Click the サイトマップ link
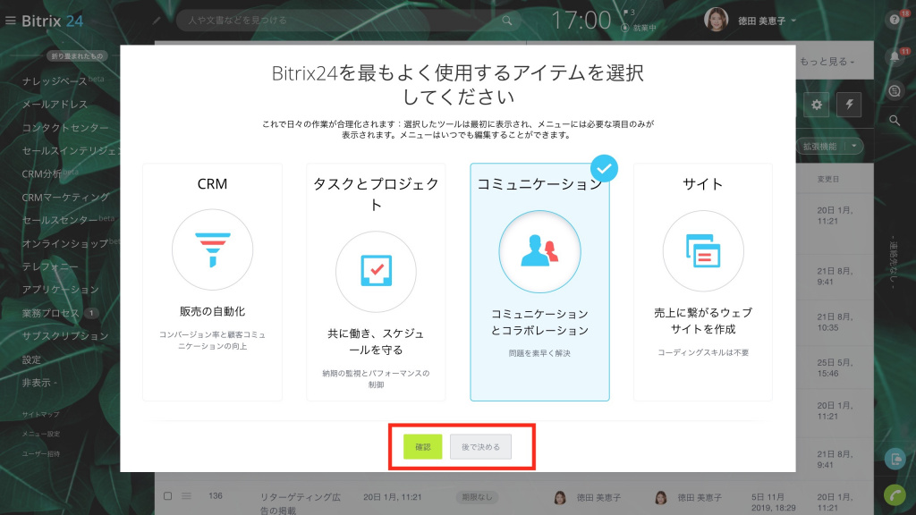This screenshot has height=515, width=916. point(40,414)
